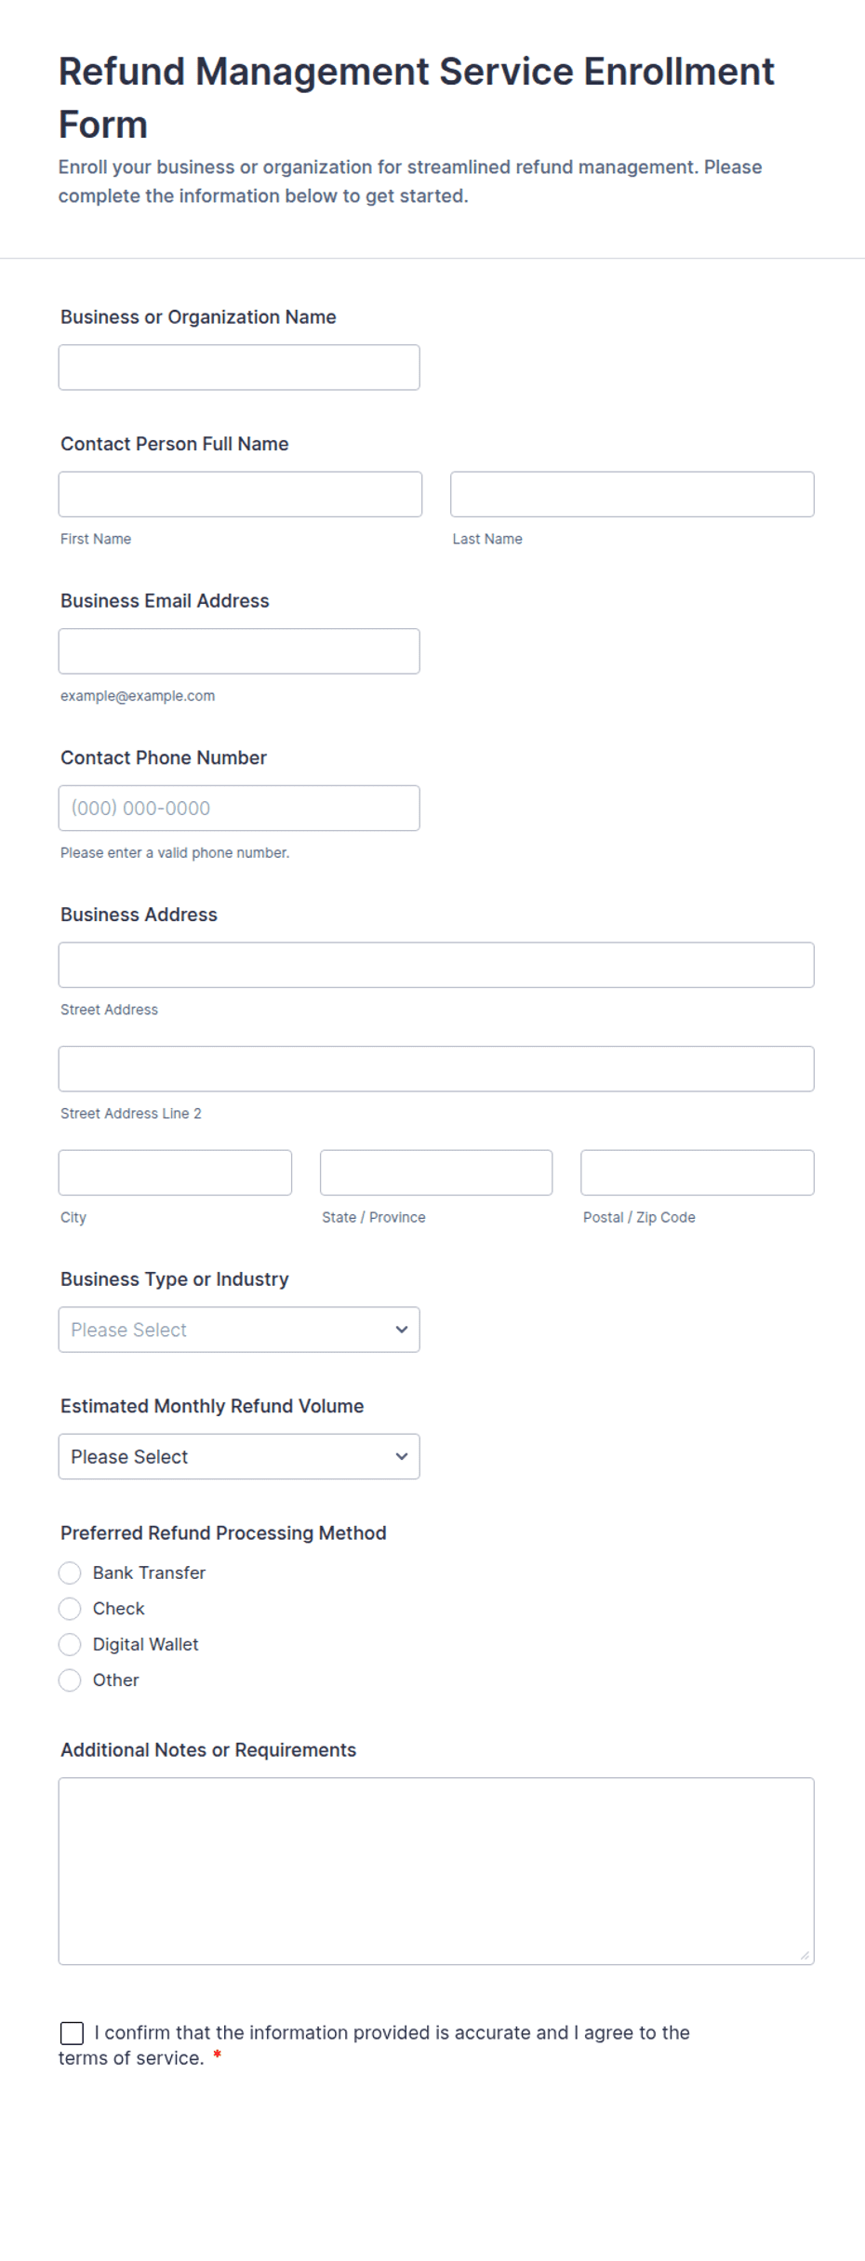Click the Additional Notes or Requirements textarea
Viewport: 865px width, 2261px height.
point(436,1871)
